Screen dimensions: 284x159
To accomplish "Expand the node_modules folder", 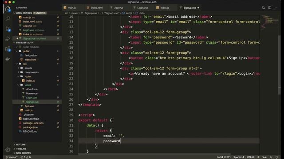I will (31, 47).
